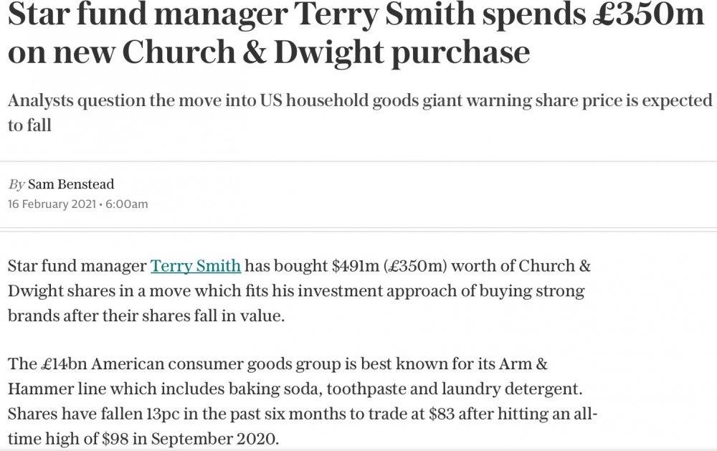
Task: Open the Terry Smith hyperlink in article body
Action: coord(195,266)
